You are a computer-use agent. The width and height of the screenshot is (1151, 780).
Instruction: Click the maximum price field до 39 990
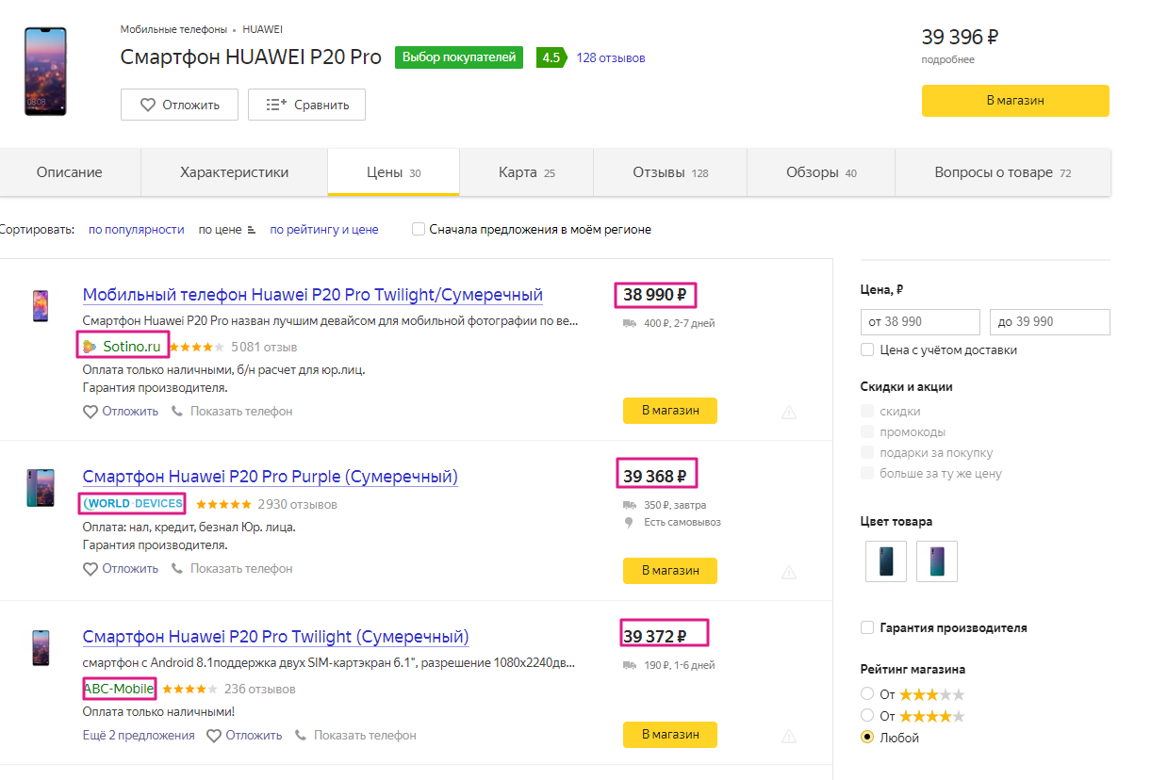point(1049,322)
